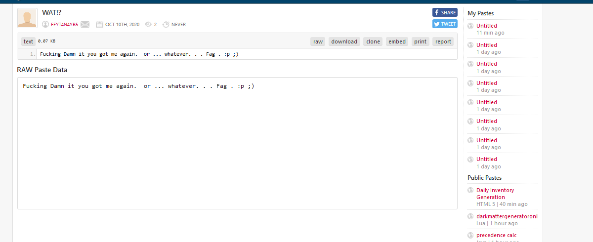
Task: Click the user avatar thumbnail
Action: click(x=27, y=18)
